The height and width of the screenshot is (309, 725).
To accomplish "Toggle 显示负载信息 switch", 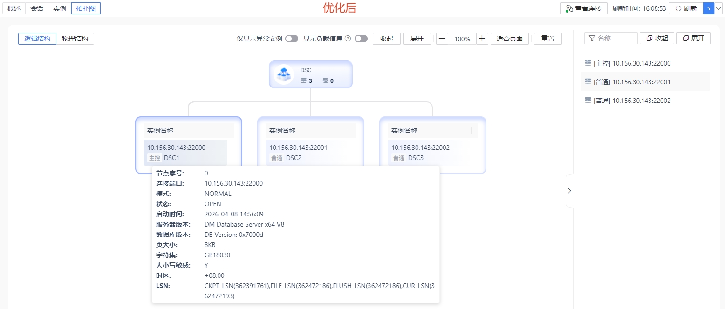I will point(361,39).
